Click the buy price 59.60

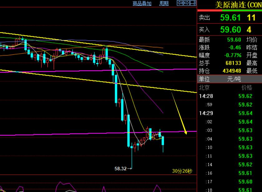coord(230,30)
